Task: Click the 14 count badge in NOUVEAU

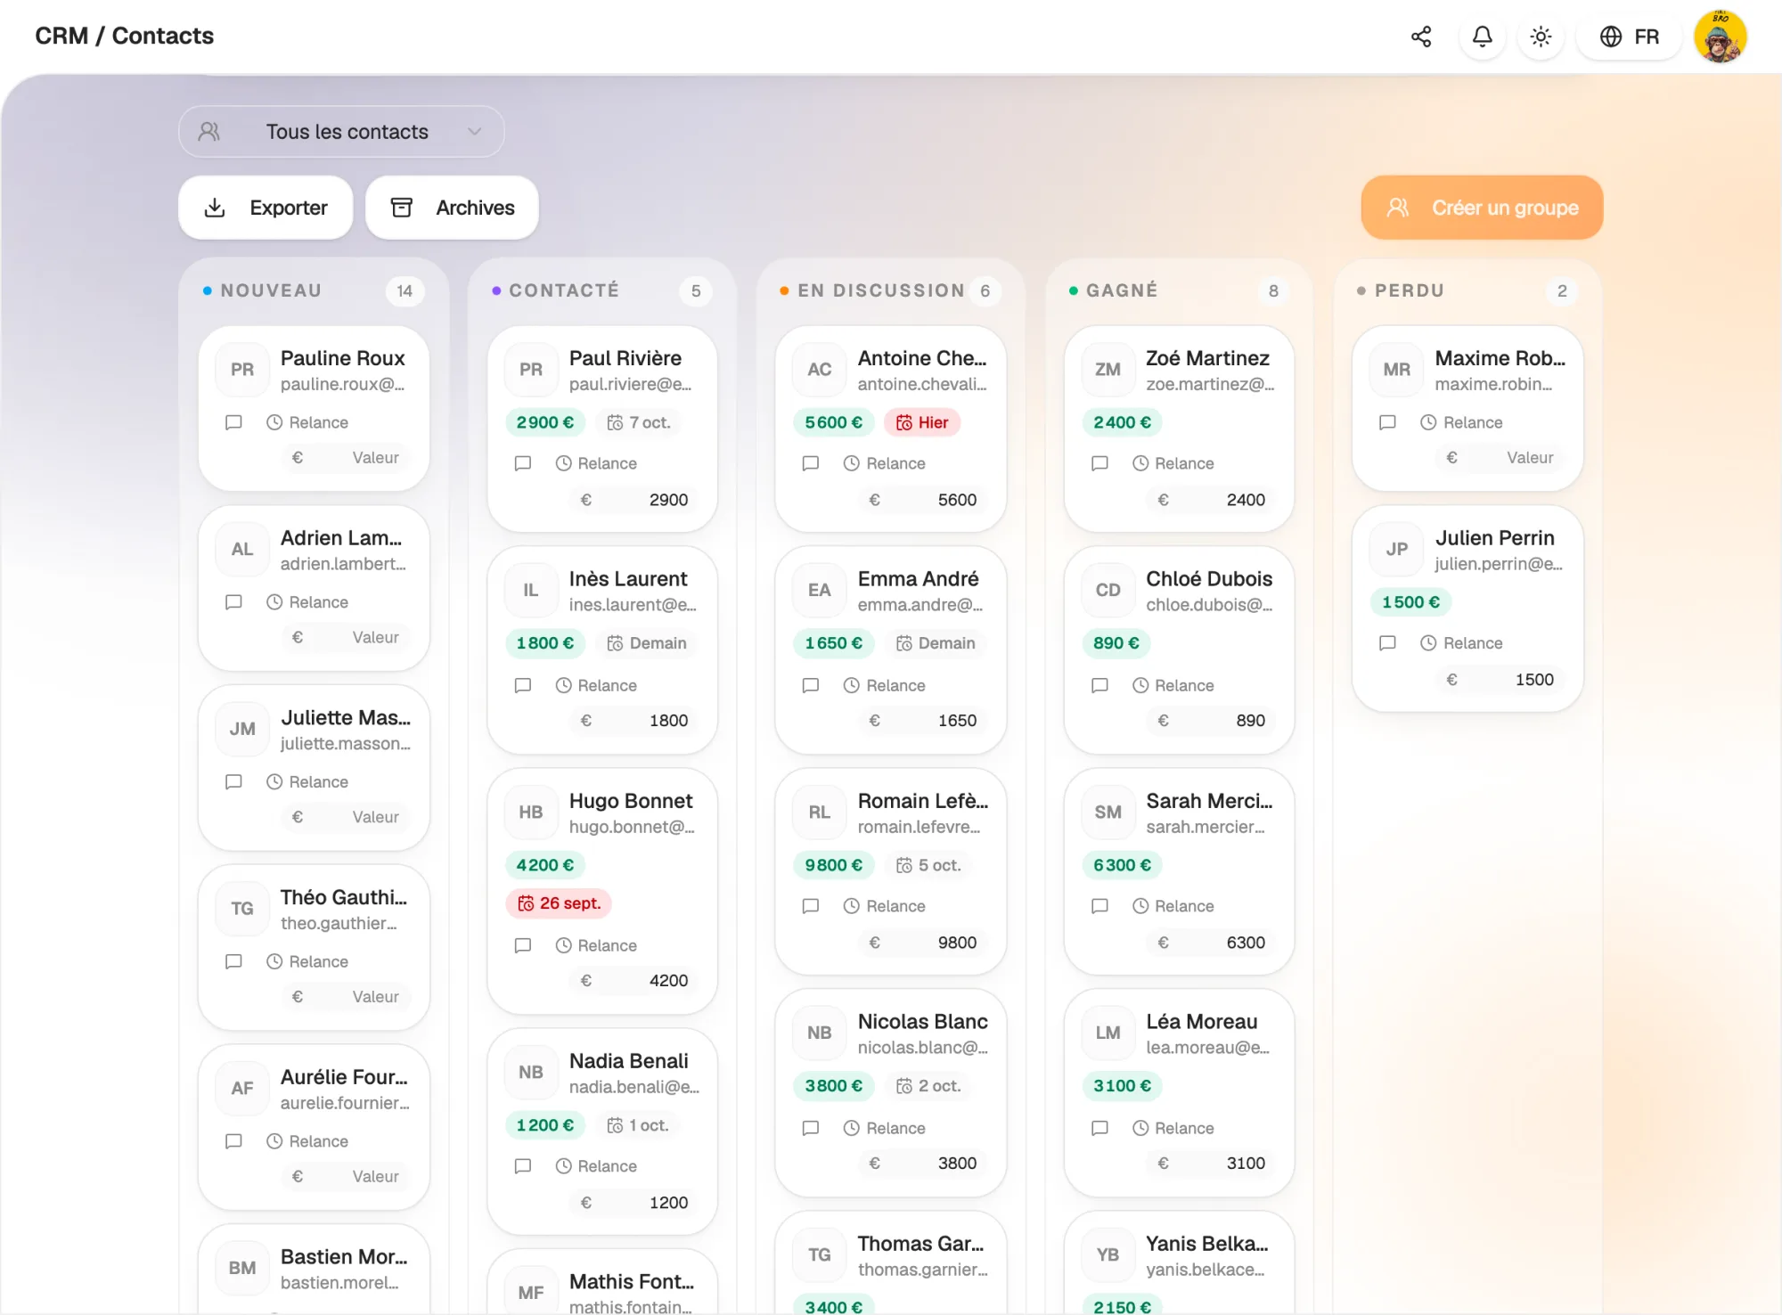Action: click(x=405, y=291)
